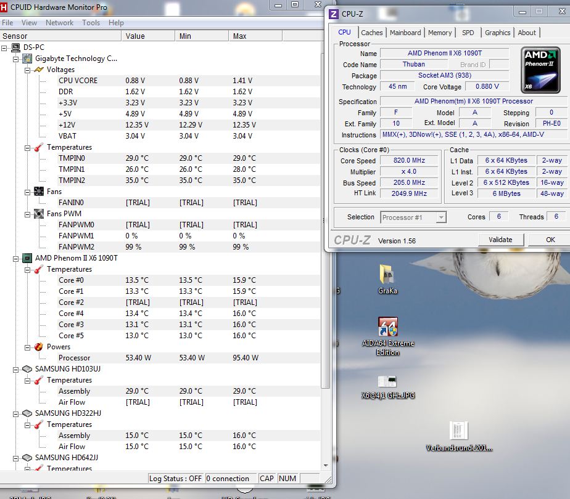
Task: Select the Verbandsrunde201... desktop file
Action: (x=458, y=431)
